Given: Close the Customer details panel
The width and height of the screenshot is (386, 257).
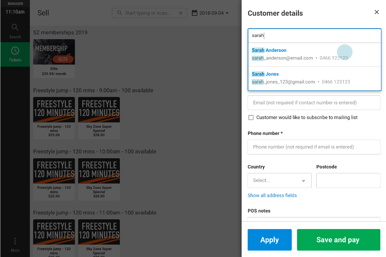Looking at the screenshot, I should [x=377, y=12].
